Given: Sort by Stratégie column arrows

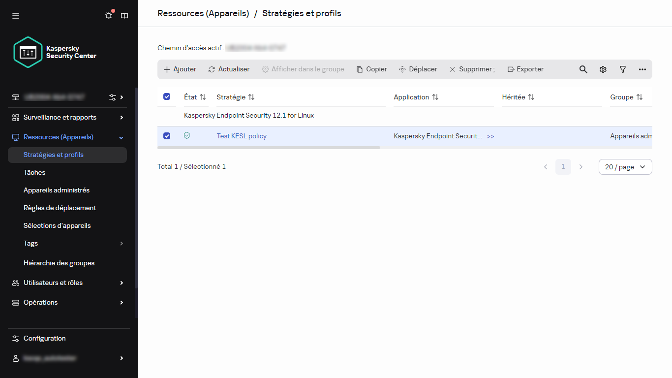Looking at the screenshot, I should [x=251, y=97].
